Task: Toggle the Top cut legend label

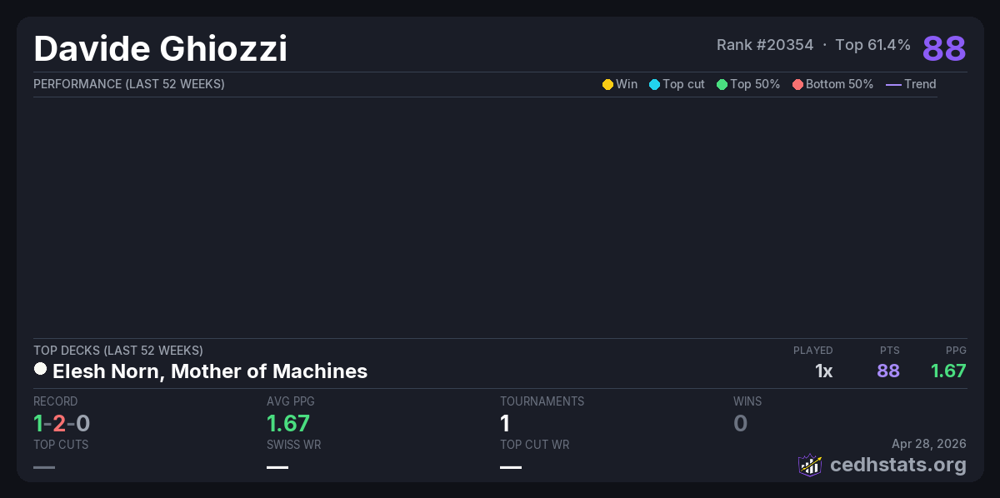Action: pyautogui.click(x=683, y=84)
